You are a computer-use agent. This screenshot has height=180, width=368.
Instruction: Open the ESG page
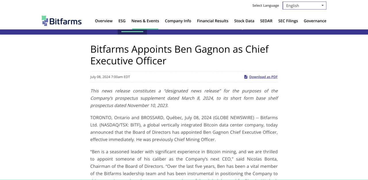pos(122,21)
